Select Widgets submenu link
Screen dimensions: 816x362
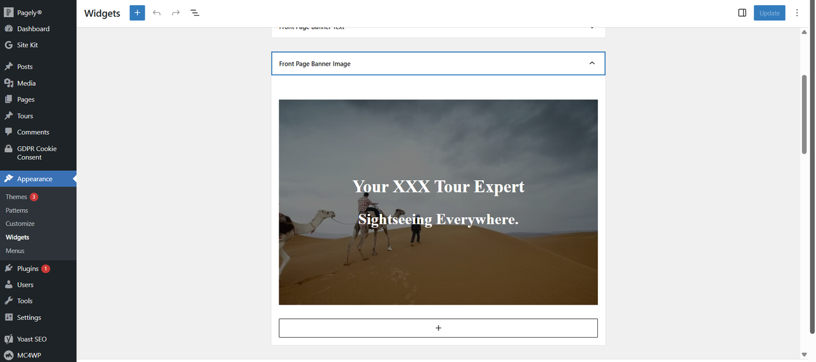click(18, 237)
